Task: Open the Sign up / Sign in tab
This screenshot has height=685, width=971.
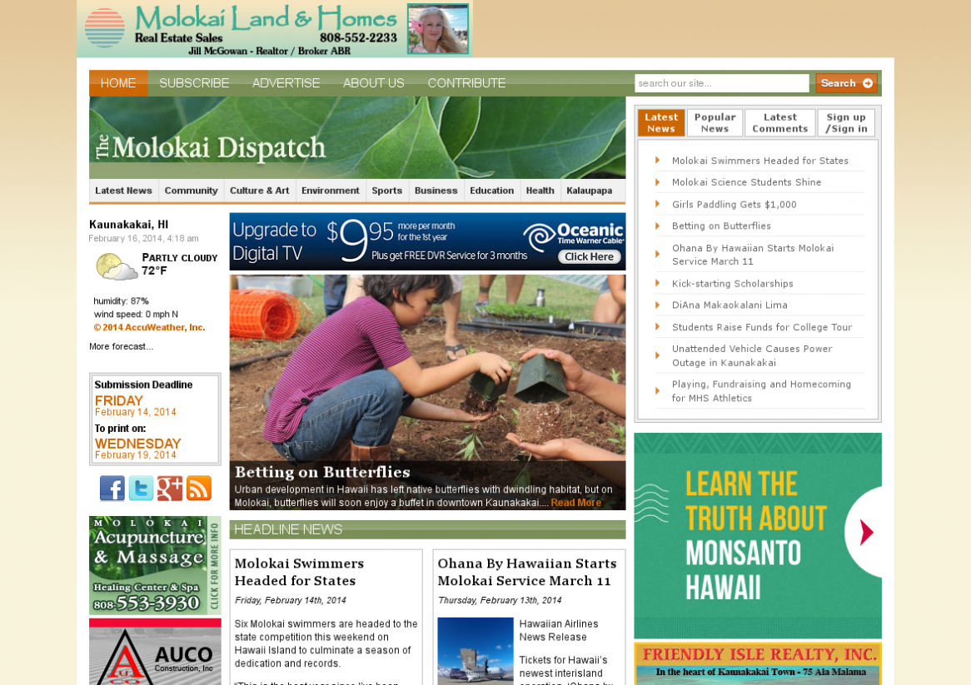Action: (x=846, y=122)
